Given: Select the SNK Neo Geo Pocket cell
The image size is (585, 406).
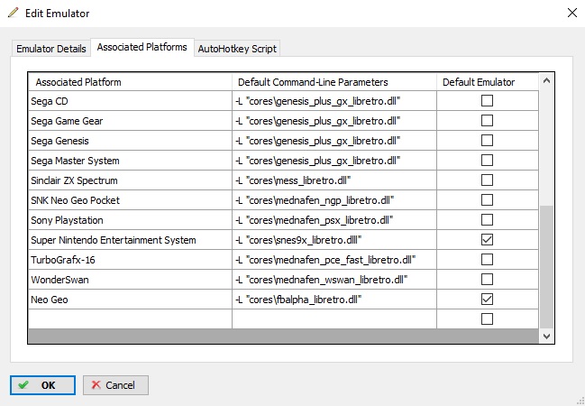Looking at the screenshot, I should tap(130, 199).
